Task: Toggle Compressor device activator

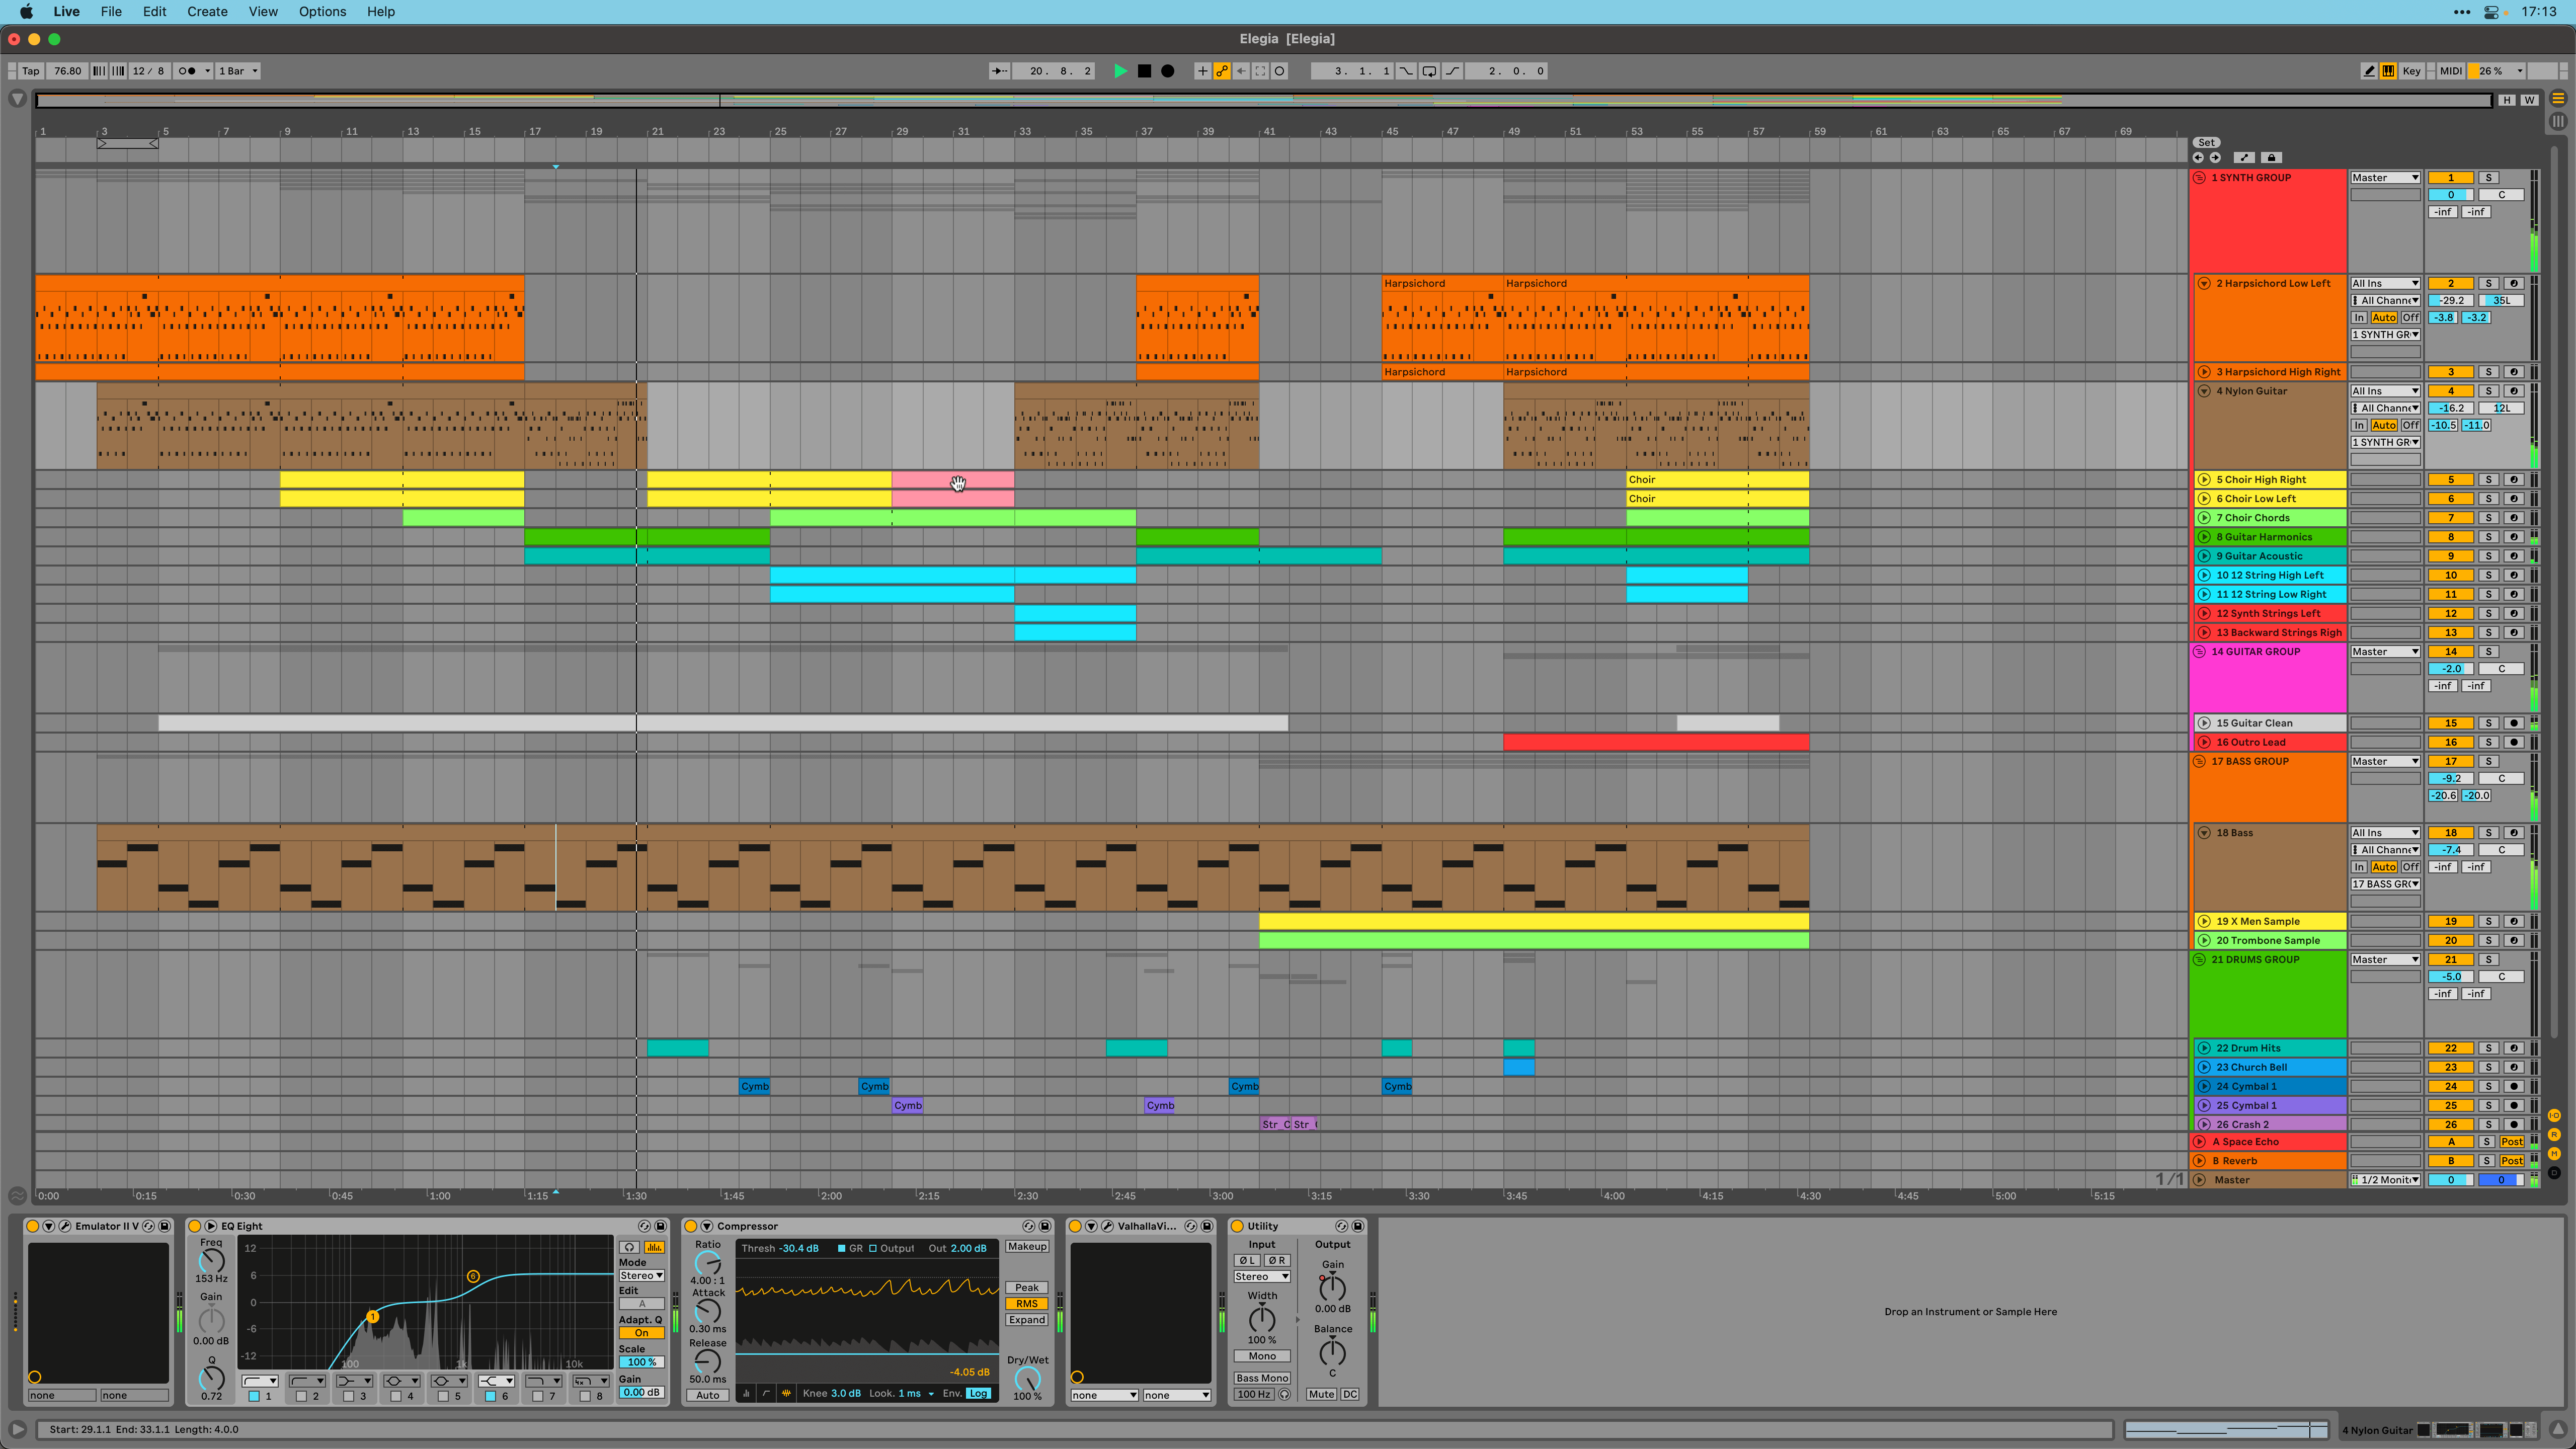Action: pos(690,1226)
